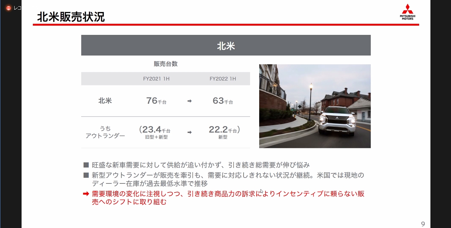Click the 63千台 figure
The height and width of the screenshot is (228, 451).
pos(223,101)
